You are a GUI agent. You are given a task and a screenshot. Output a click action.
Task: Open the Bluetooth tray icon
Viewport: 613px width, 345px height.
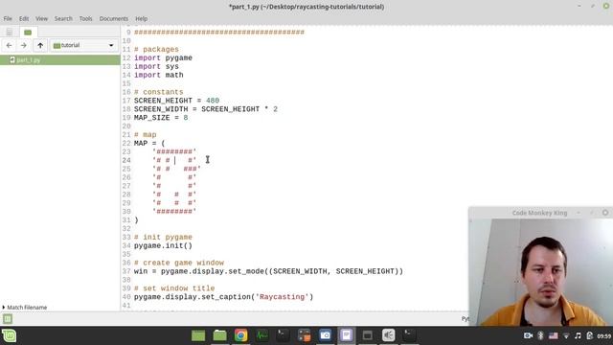(x=540, y=335)
